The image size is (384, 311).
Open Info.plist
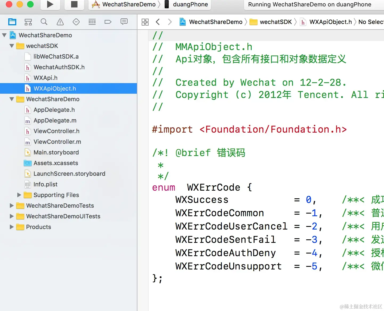[x=68, y=184]
